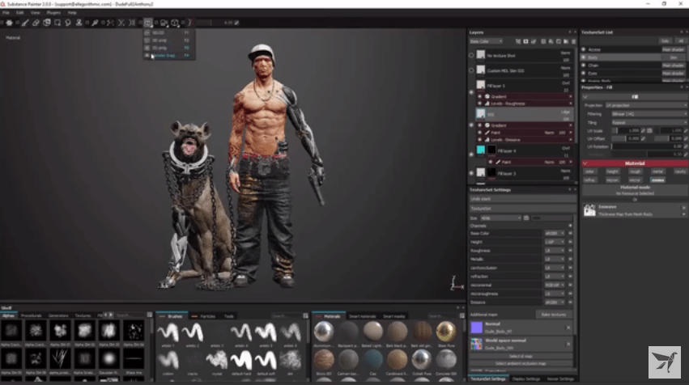Toggle the rough material channel button

pyautogui.click(x=635, y=171)
